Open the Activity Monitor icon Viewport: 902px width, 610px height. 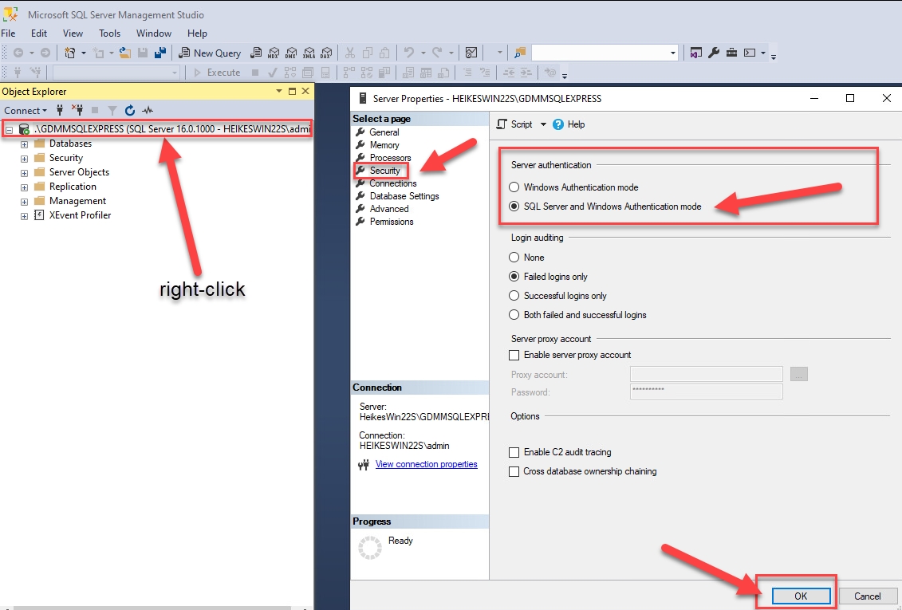click(471, 53)
